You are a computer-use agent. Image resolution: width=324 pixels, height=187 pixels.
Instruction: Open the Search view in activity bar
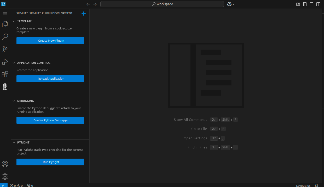5,37
